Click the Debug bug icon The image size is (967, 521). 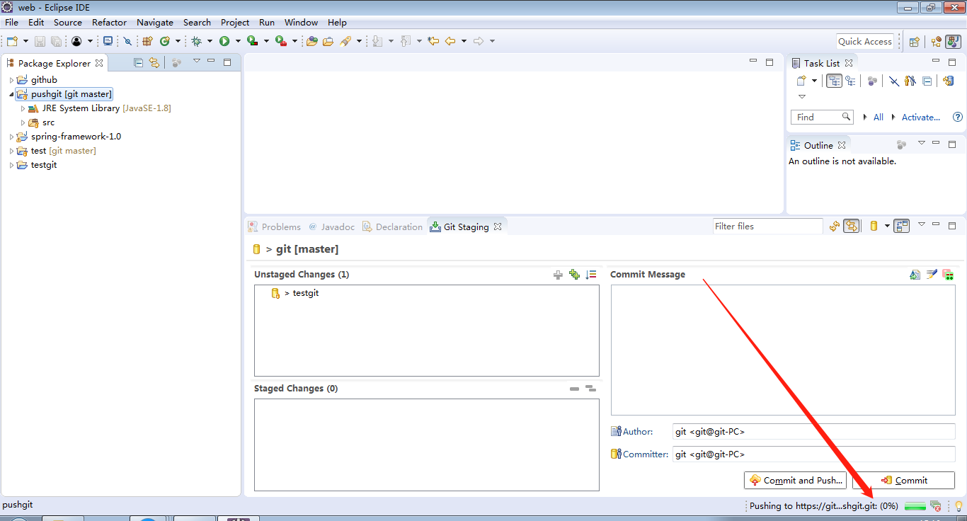[196, 41]
